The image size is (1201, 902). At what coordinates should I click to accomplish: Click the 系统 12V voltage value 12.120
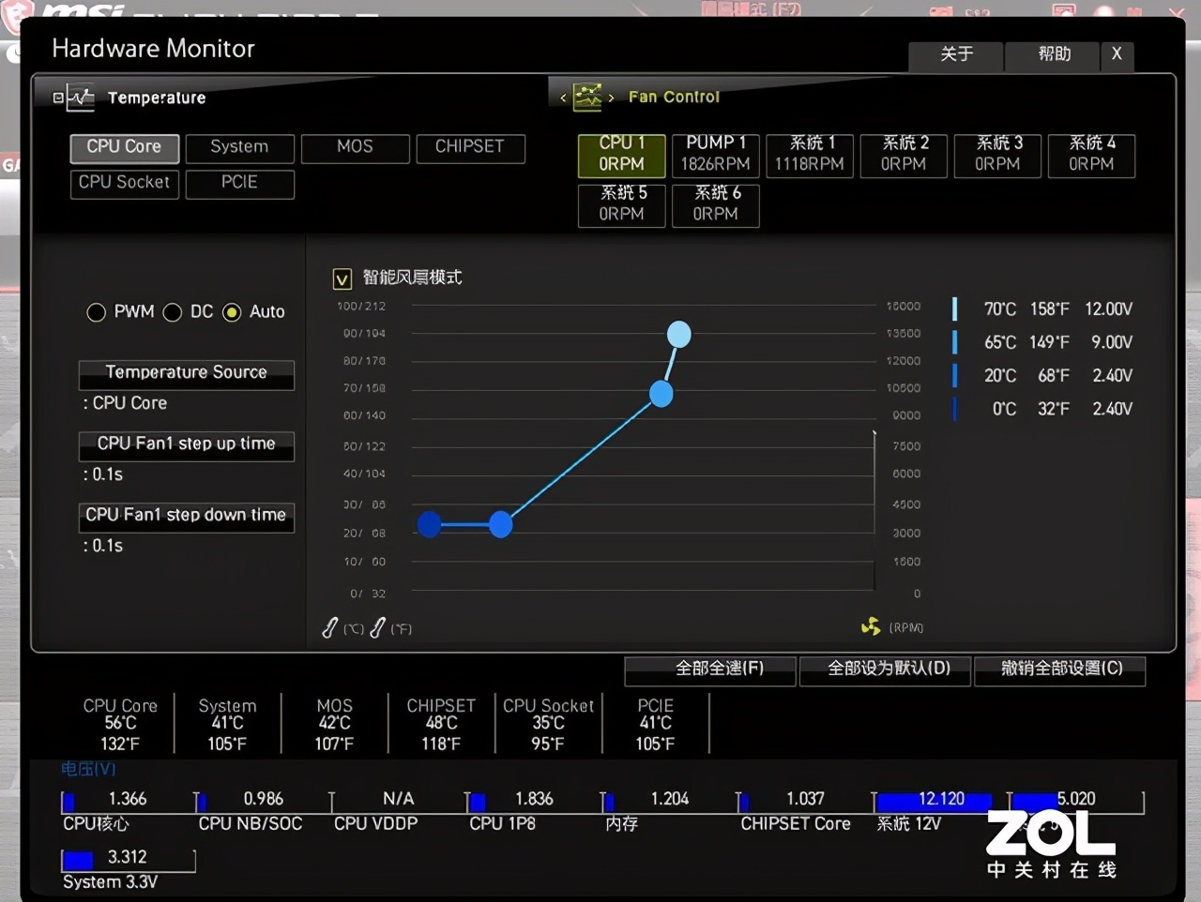941,800
